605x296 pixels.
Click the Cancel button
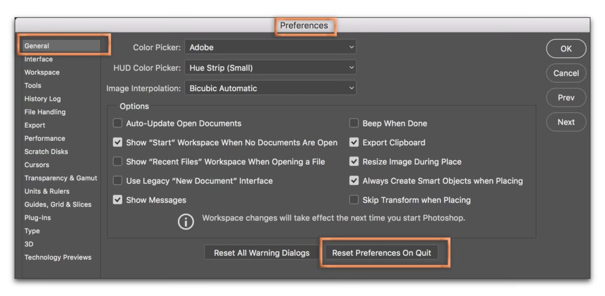(x=566, y=73)
